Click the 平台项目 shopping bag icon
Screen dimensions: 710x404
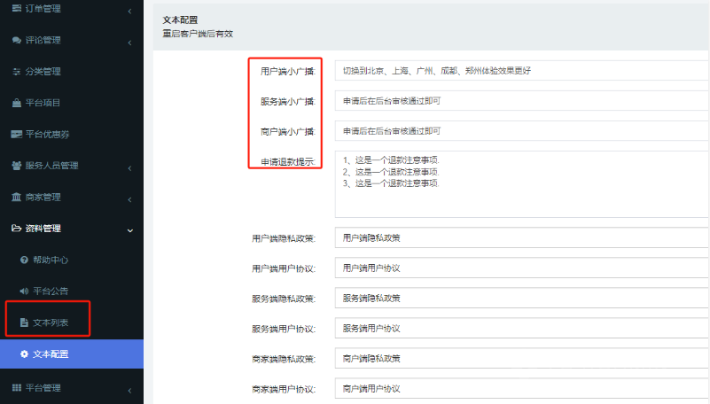coord(17,103)
